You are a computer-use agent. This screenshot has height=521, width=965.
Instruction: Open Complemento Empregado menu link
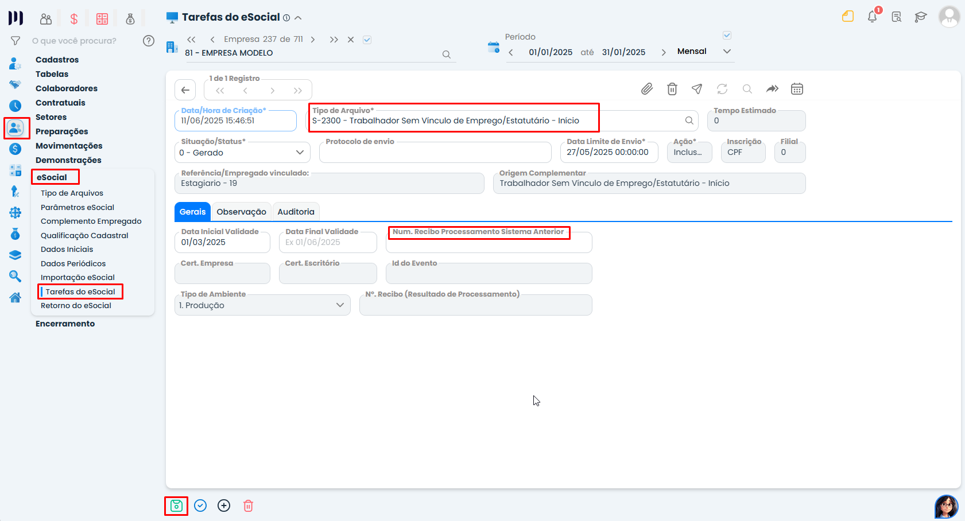coord(91,221)
